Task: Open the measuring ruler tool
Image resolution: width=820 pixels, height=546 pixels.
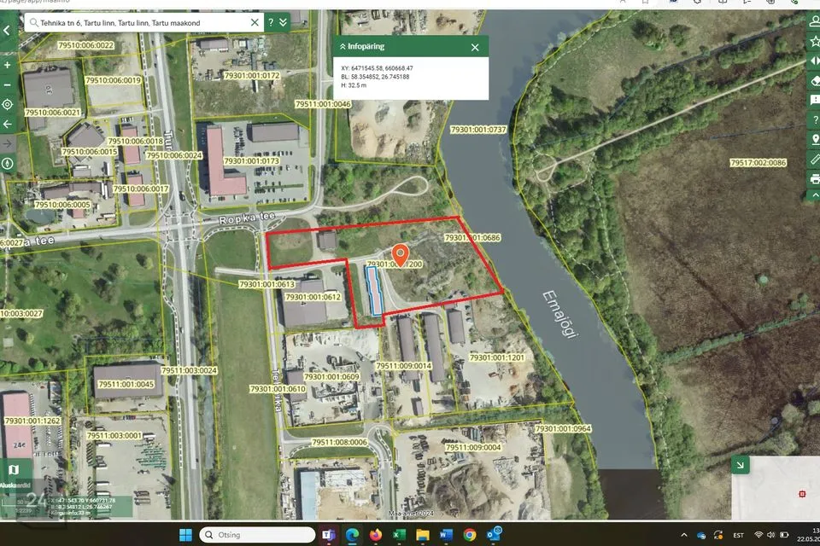Action: point(814,160)
